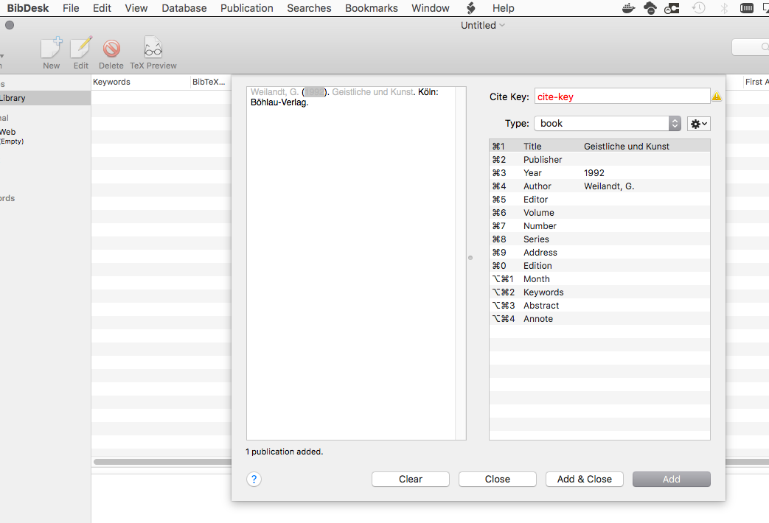Open the TeX Preview toolbar icon
Screen dimensions: 769x523
pyautogui.click(x=153, y=48)
